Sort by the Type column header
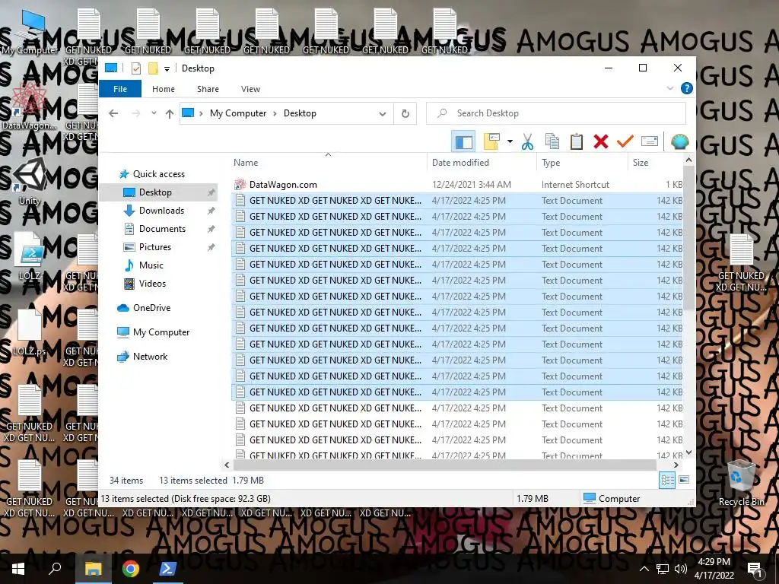This screenshot has width=779, height=584. coord(582,163)
